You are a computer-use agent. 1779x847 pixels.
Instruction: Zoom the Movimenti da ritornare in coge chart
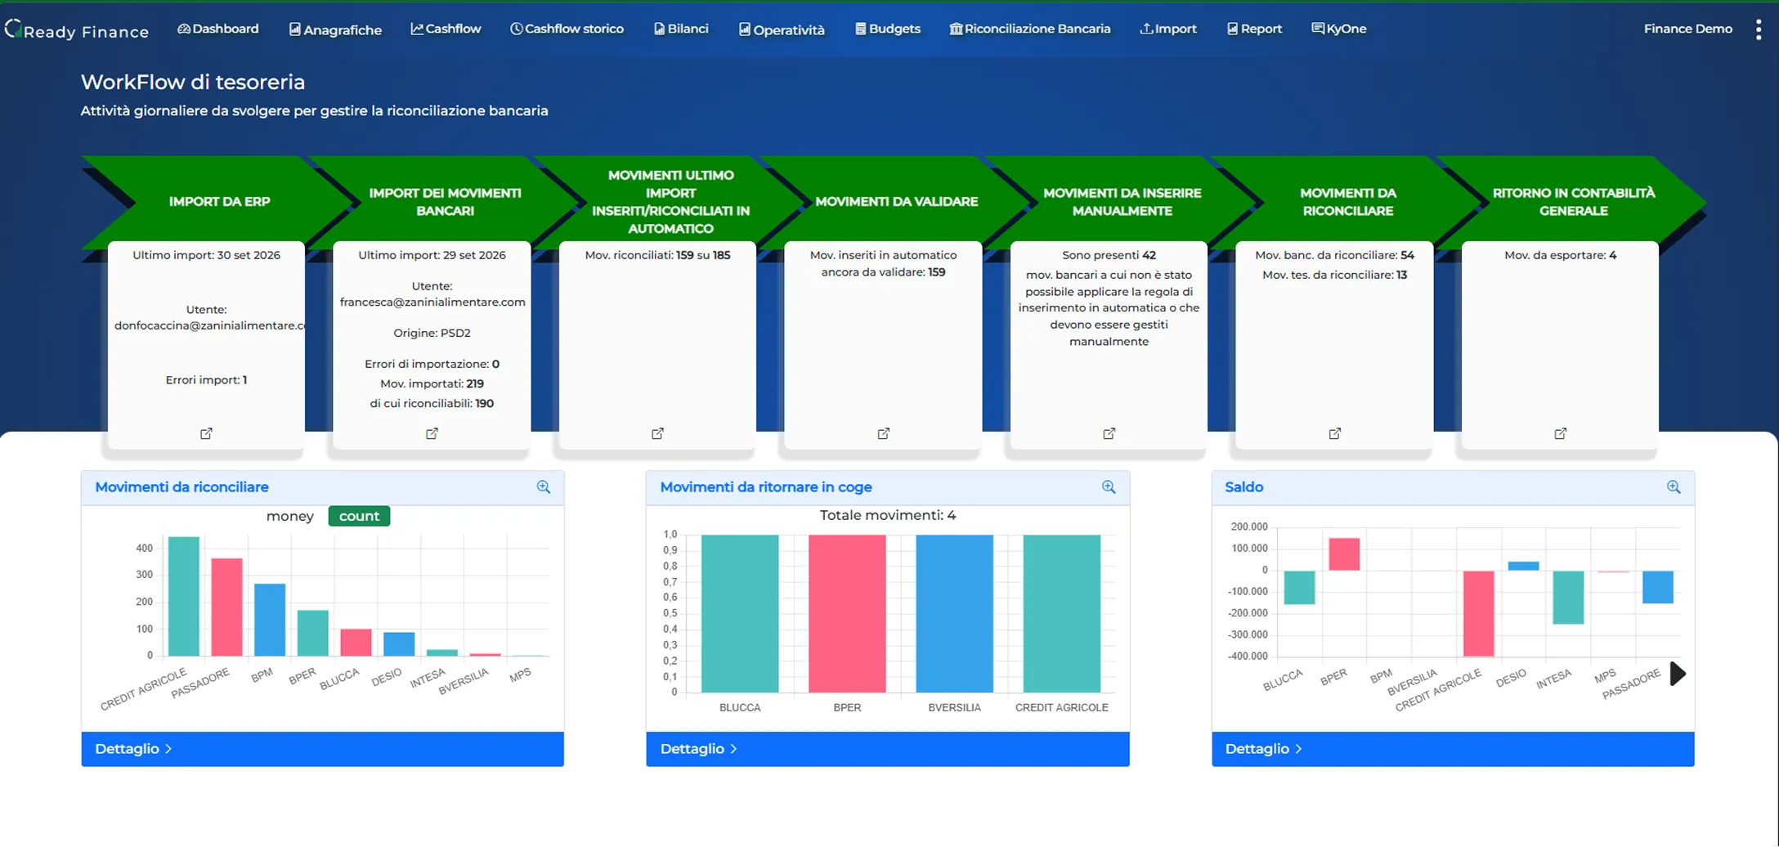(x=1108, y=487)
